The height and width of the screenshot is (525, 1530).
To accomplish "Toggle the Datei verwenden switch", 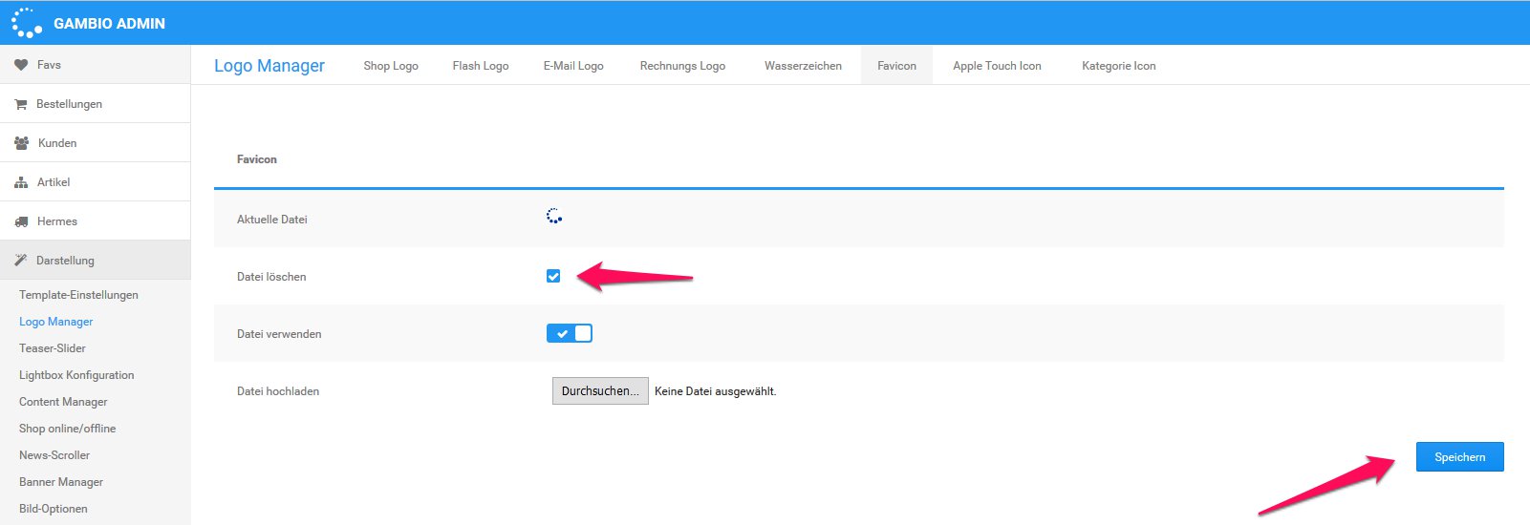I will pos(570,333).
